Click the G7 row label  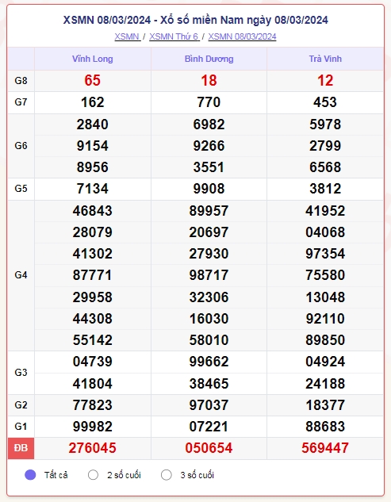click(21, 102)
